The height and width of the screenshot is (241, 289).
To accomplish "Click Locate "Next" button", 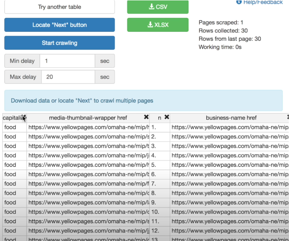I will click(x=59, y=25).
